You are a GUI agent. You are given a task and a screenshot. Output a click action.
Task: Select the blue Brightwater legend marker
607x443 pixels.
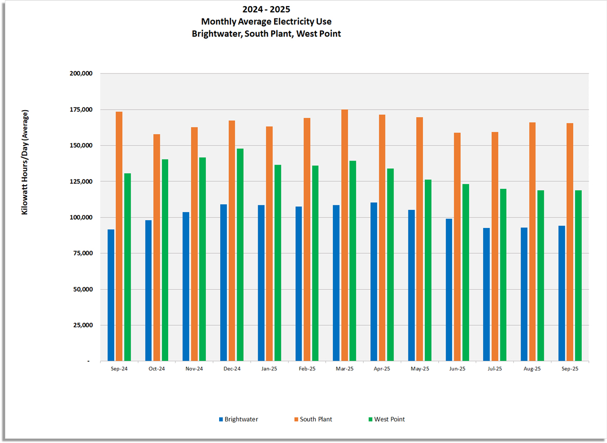pos(221,419)
